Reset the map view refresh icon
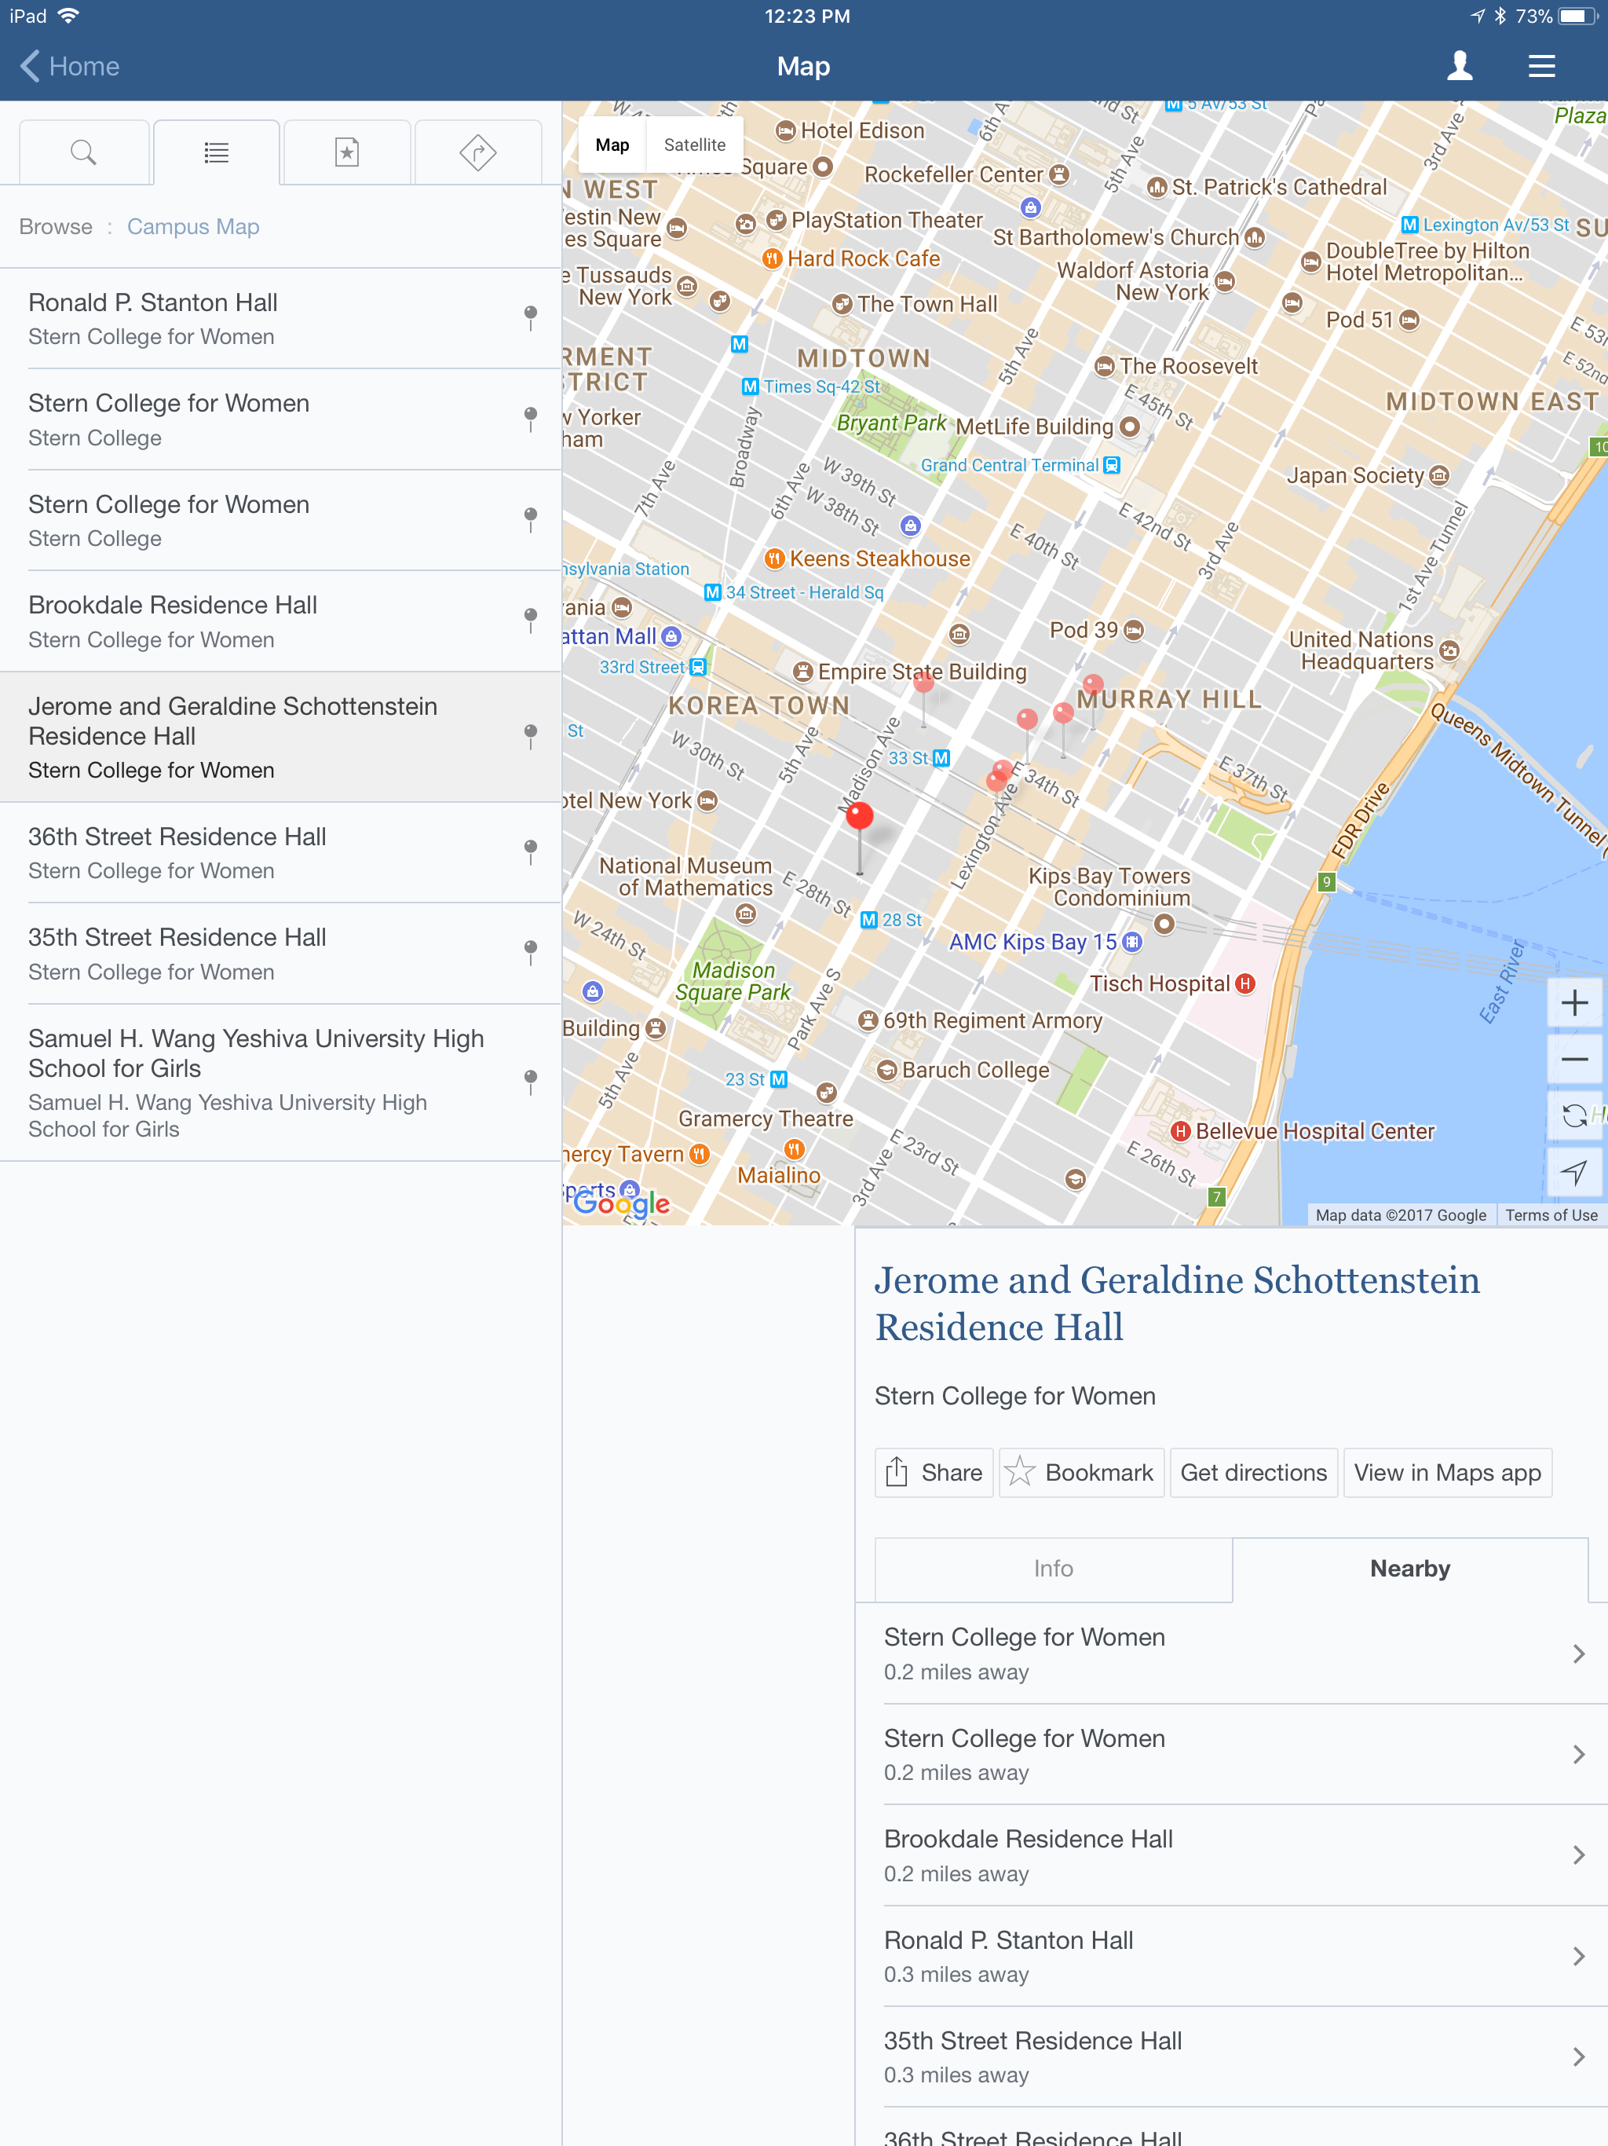Screen dimensions: 1608x2146 click(1574, 1115)
